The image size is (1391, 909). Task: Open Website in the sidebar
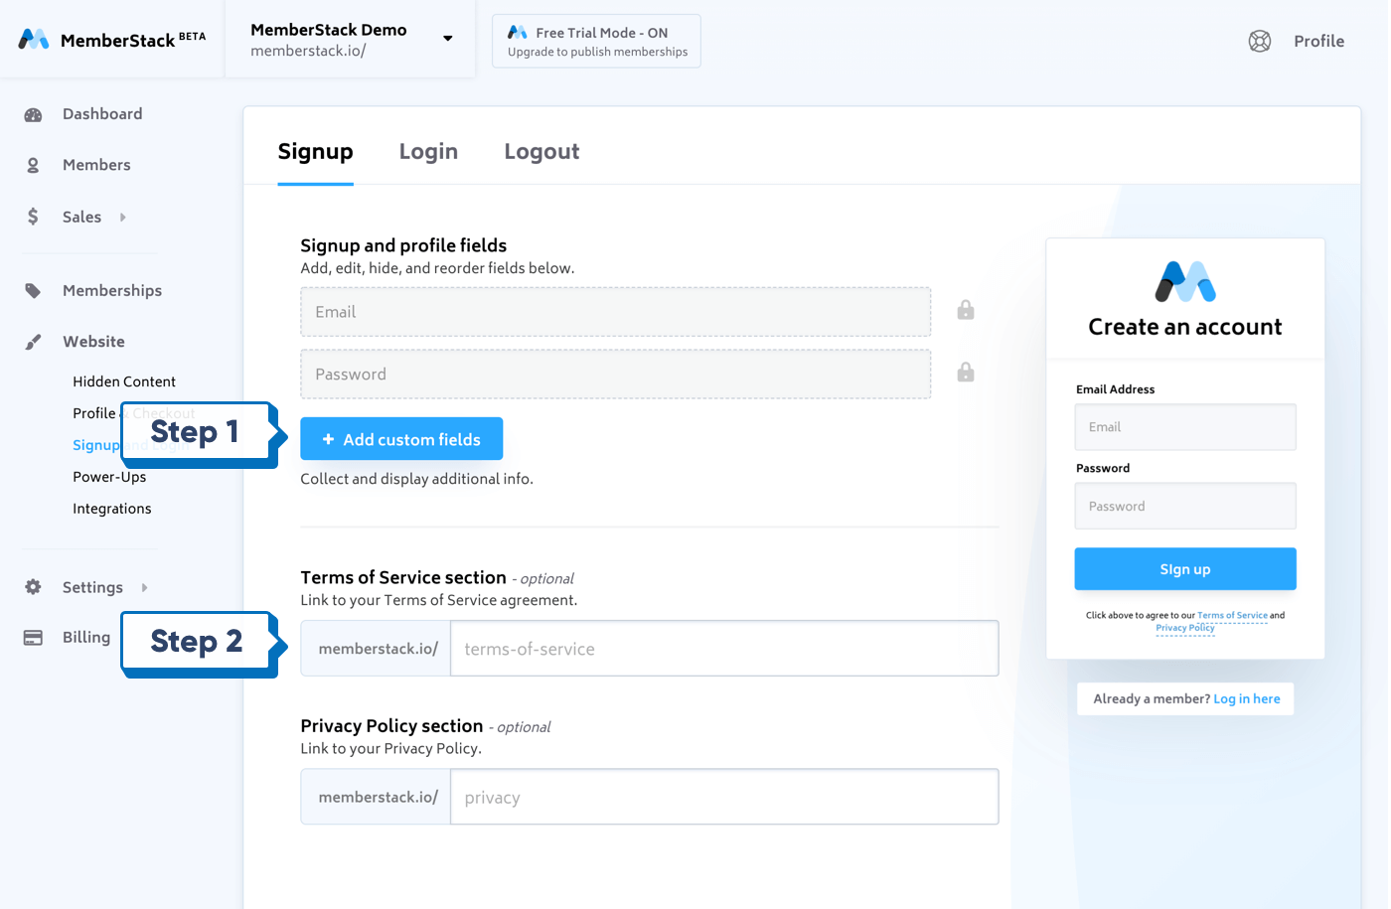(93, 342)
